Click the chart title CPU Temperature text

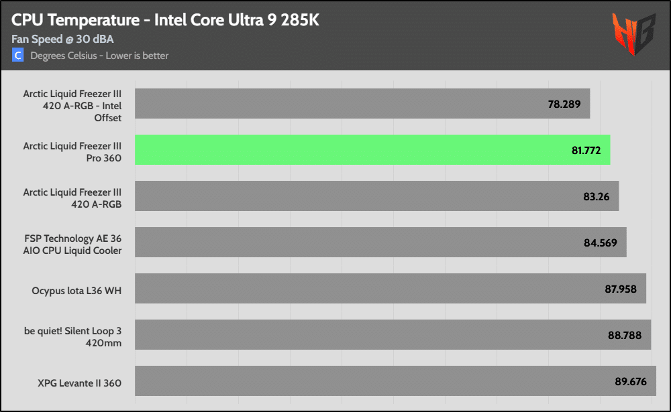pos(165,20)
